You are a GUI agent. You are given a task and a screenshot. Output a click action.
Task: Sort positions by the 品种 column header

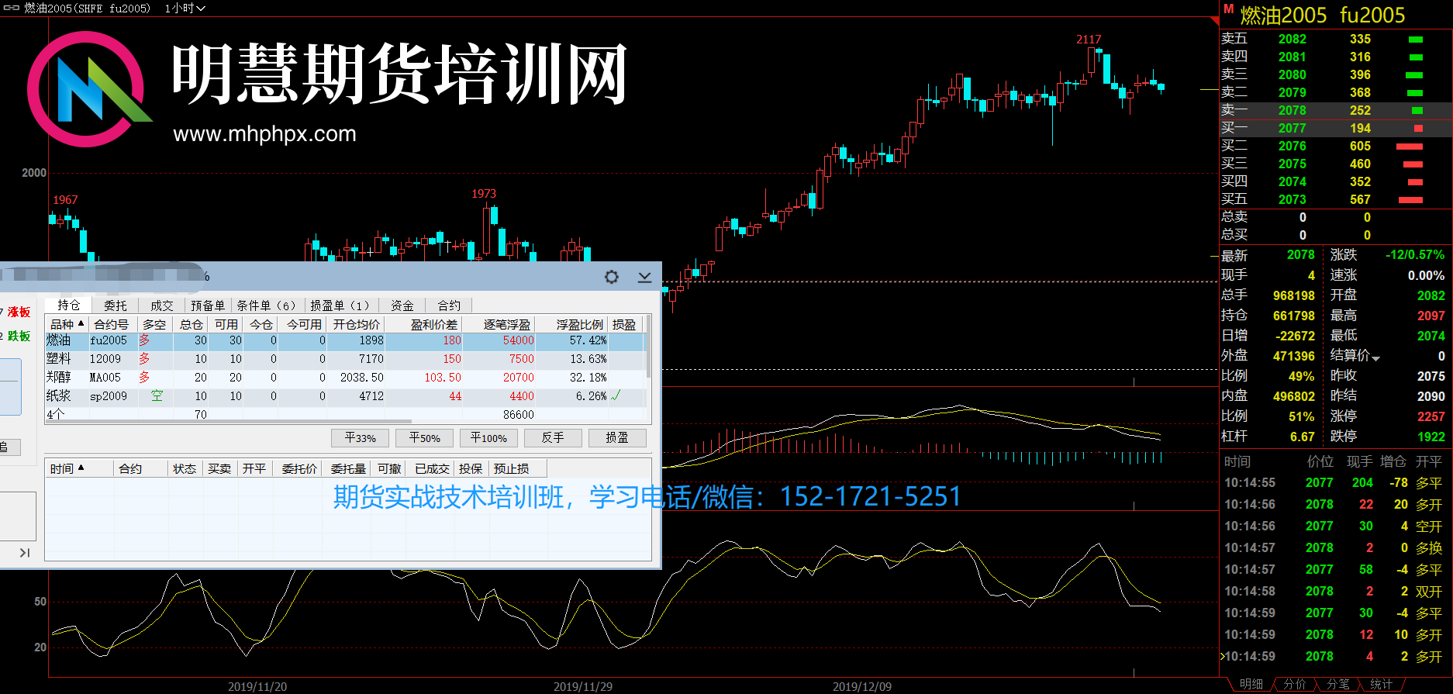[x=67, y=324]
